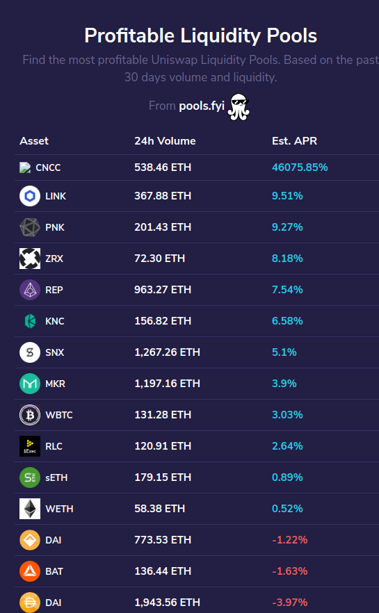Open the pools.fyi link
The height and width of the screenshot is (613, 379).
coord(202,106)
